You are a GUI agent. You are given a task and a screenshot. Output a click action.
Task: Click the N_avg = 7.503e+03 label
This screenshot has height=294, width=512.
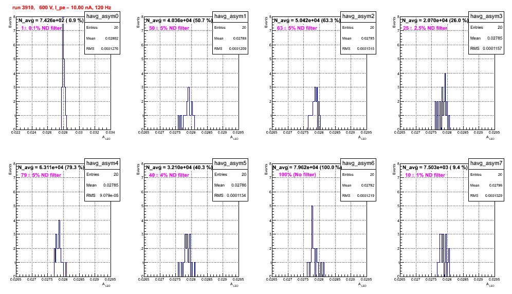coord(435,168)
